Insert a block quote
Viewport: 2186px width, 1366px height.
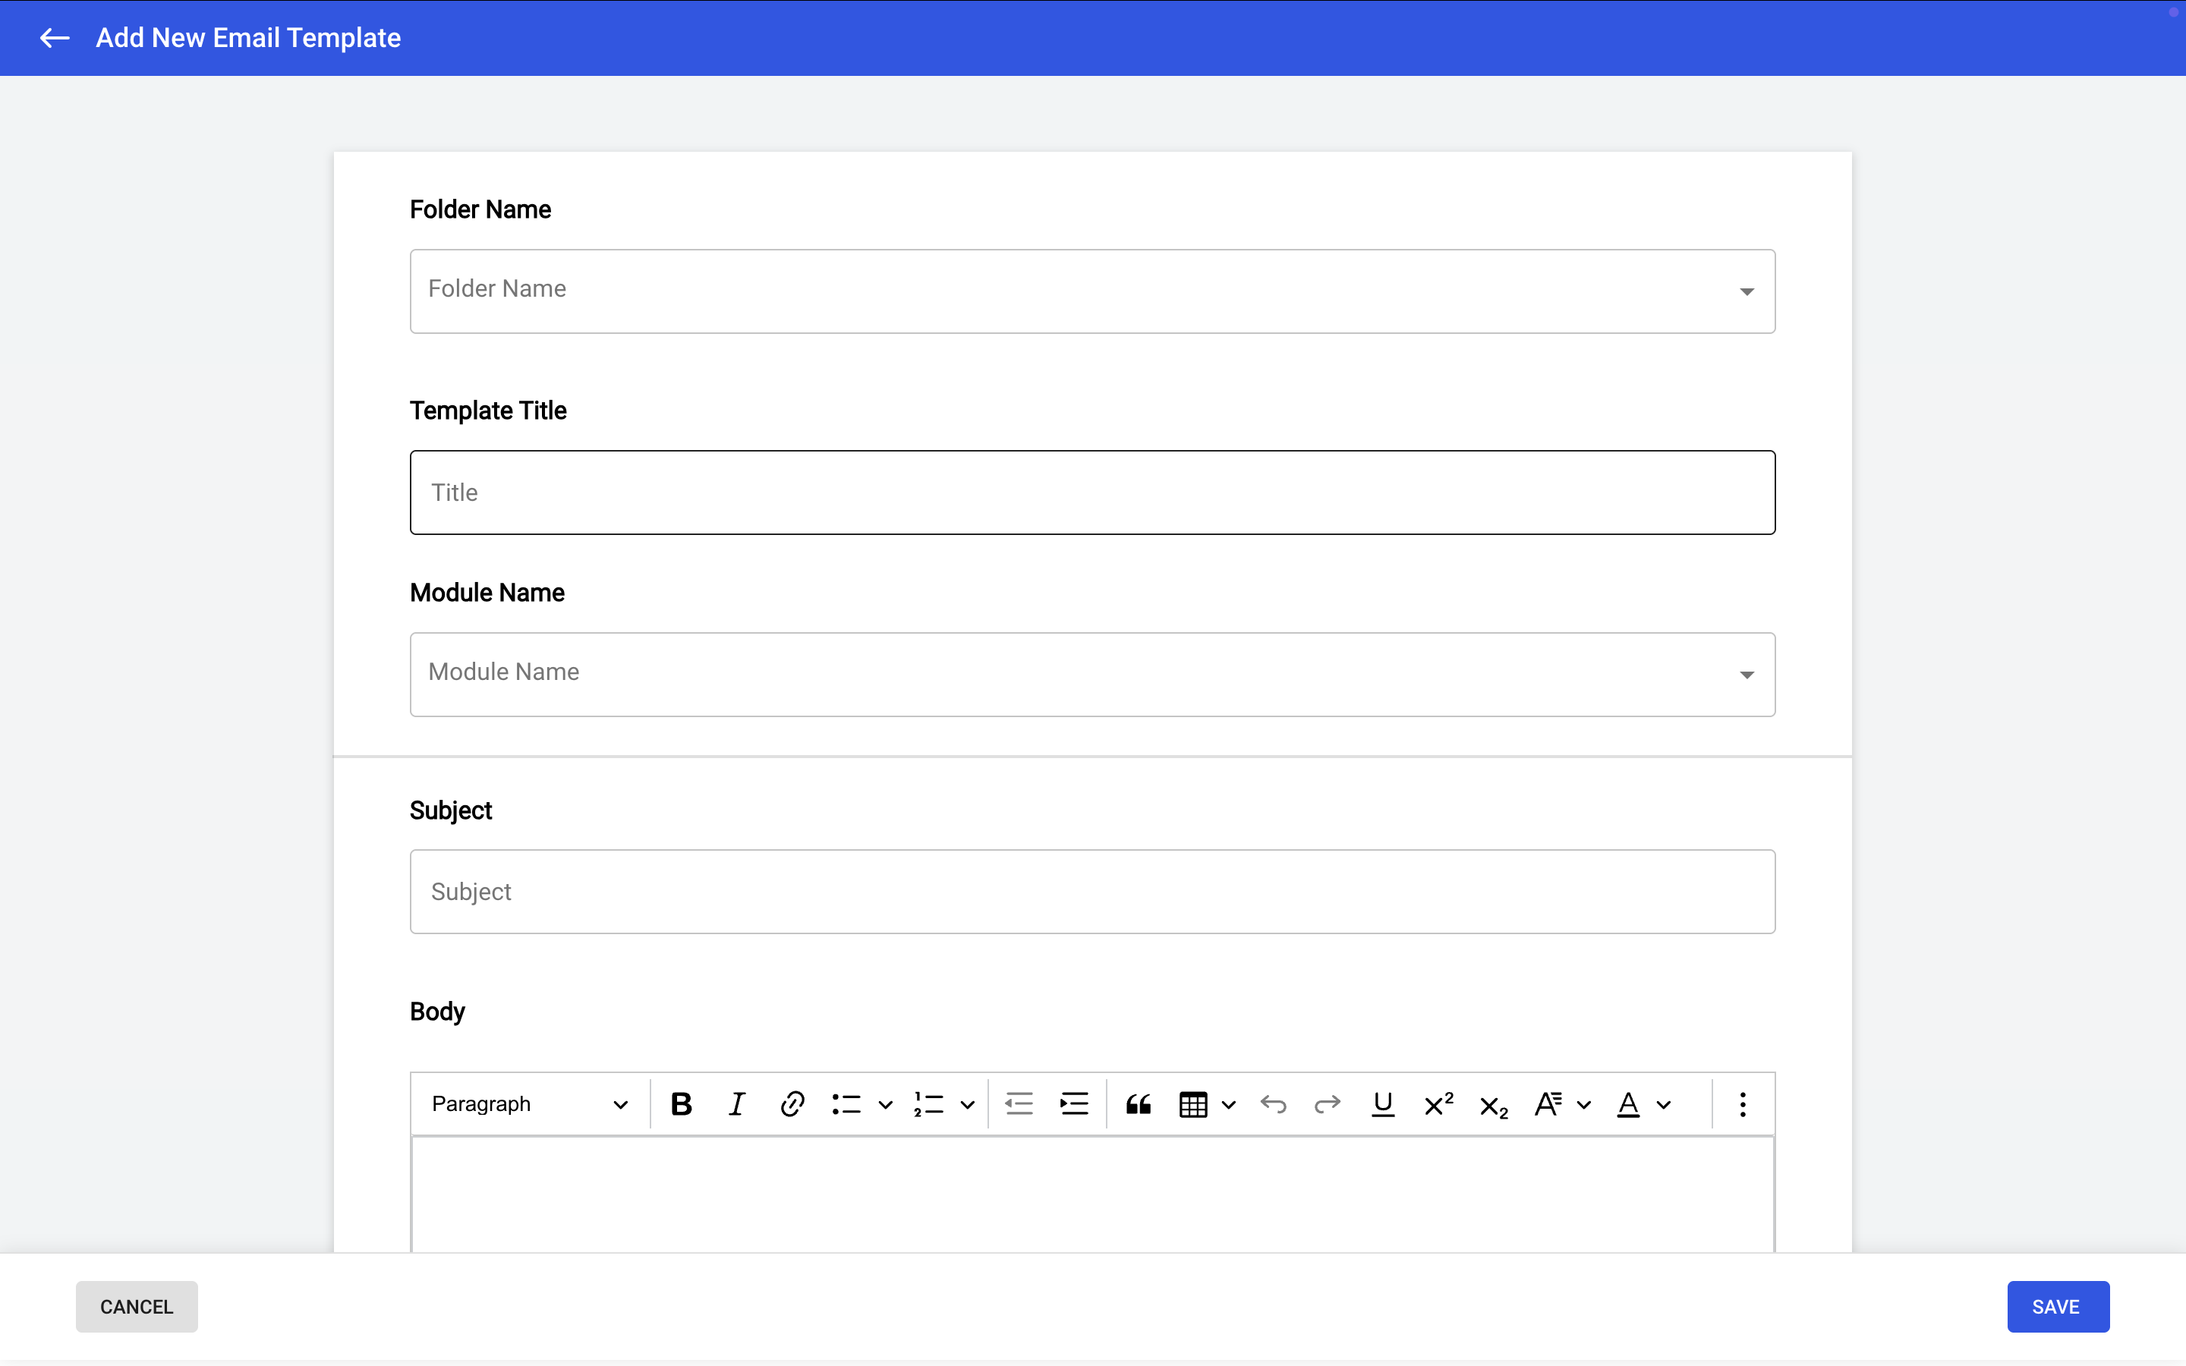pos(1139,1104)
